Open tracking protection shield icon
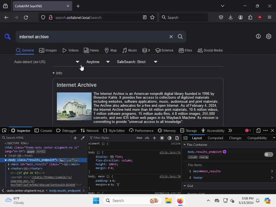Image resolution: width=276 pixels, height=207 pixels. tap(43, 18)
